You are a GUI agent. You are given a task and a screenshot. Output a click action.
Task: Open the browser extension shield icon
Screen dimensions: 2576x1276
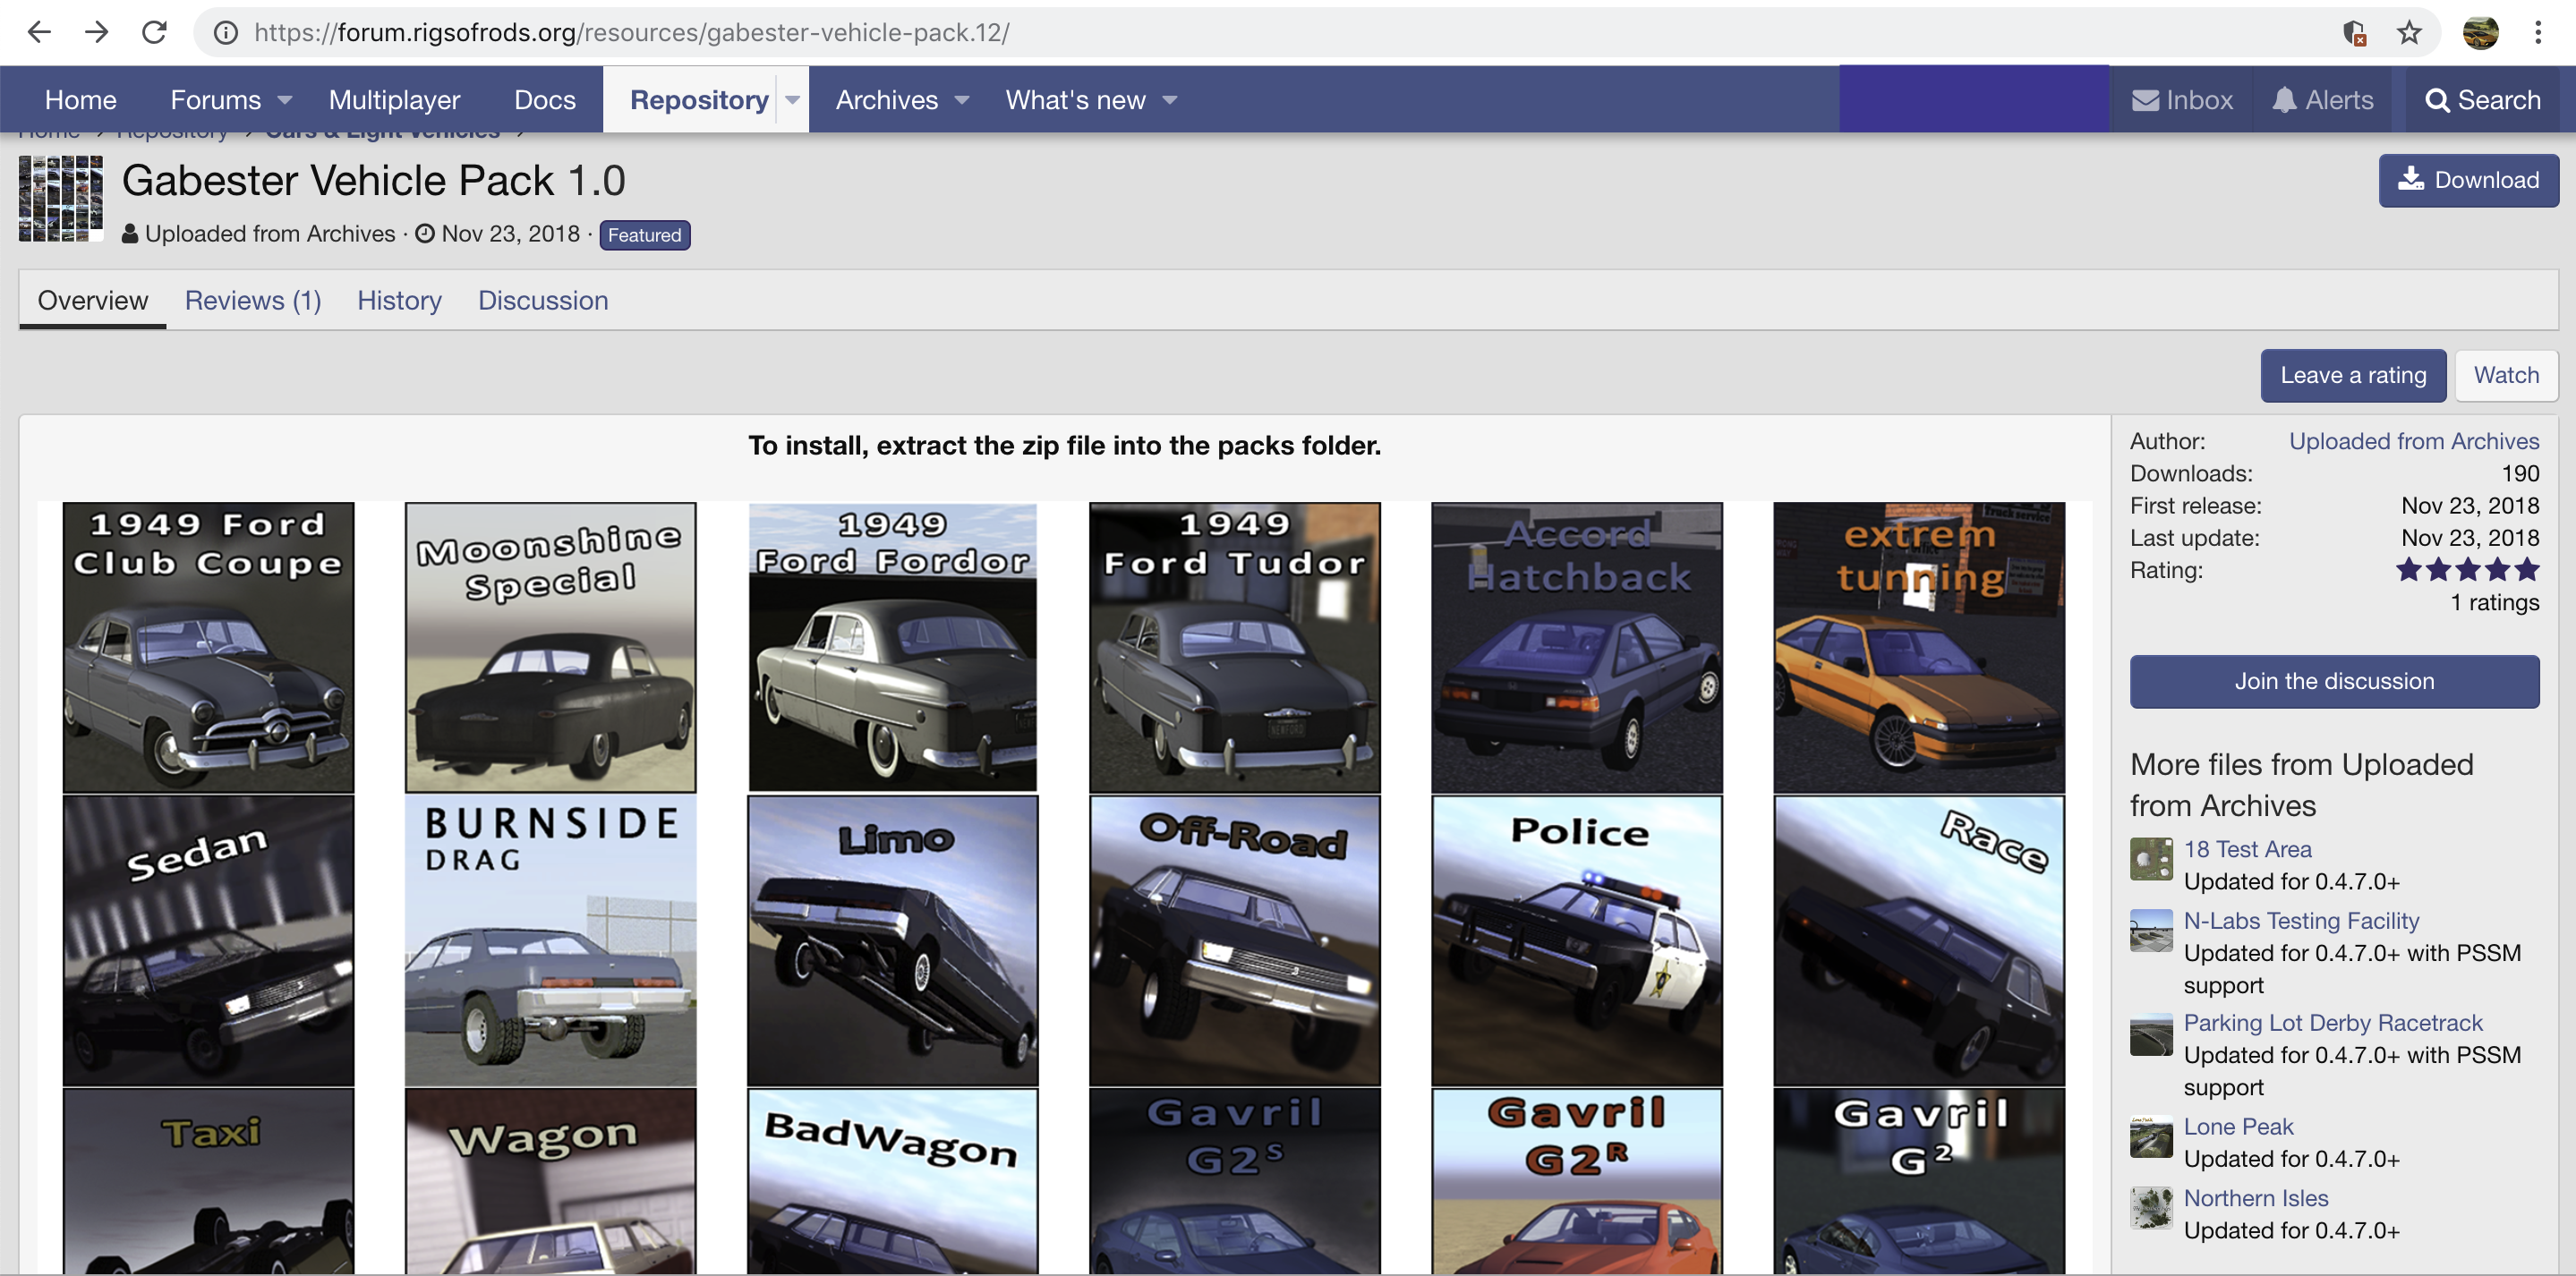point(2354,33)
